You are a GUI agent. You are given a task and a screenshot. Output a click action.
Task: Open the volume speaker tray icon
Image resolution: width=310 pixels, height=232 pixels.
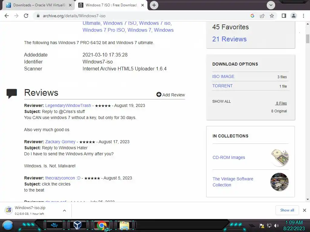click(276, 226)
